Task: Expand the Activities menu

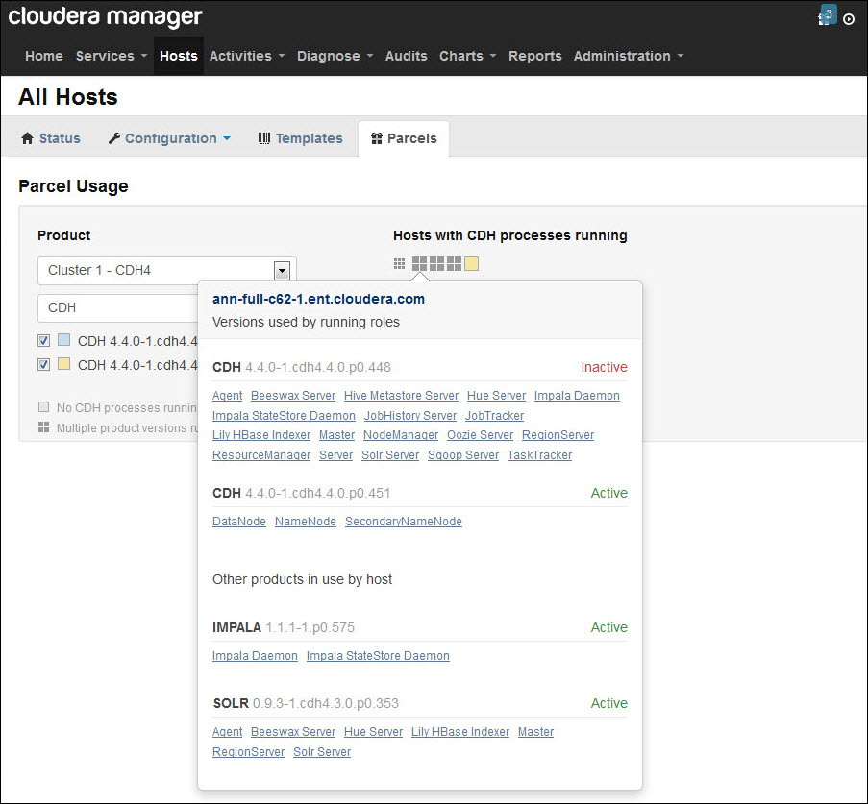Action: pos(247,56)
